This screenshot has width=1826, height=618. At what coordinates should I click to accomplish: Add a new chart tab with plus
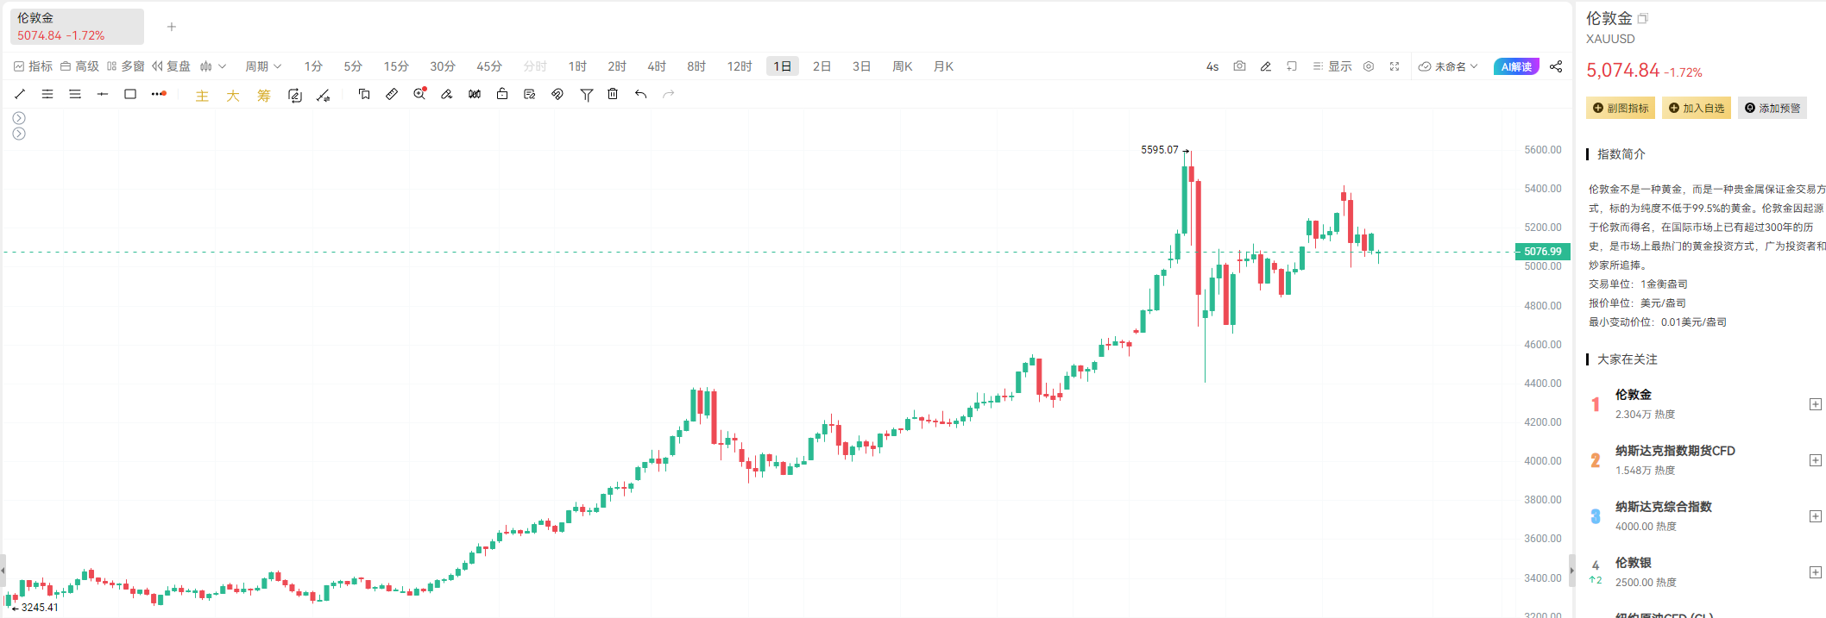172,27
